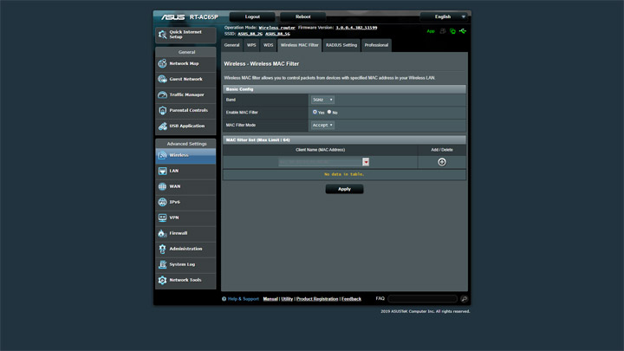Image resolution: width=624 pixels, height=351 pixels.
Task: Click the ASUS logo
Action: [172, 17]
